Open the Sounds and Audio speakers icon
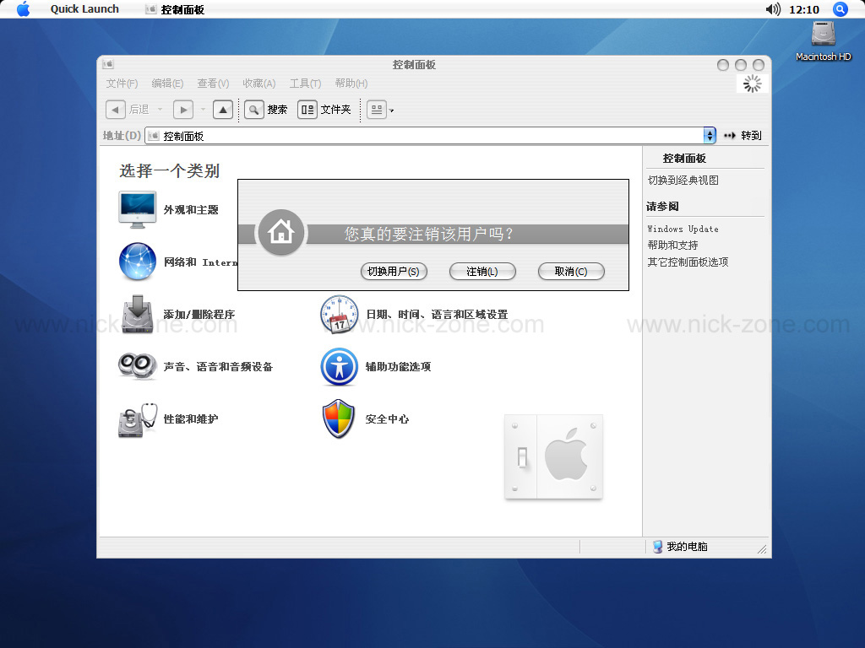Image resolution: width=865 pixels, height=648 pixels. point(138,366)
